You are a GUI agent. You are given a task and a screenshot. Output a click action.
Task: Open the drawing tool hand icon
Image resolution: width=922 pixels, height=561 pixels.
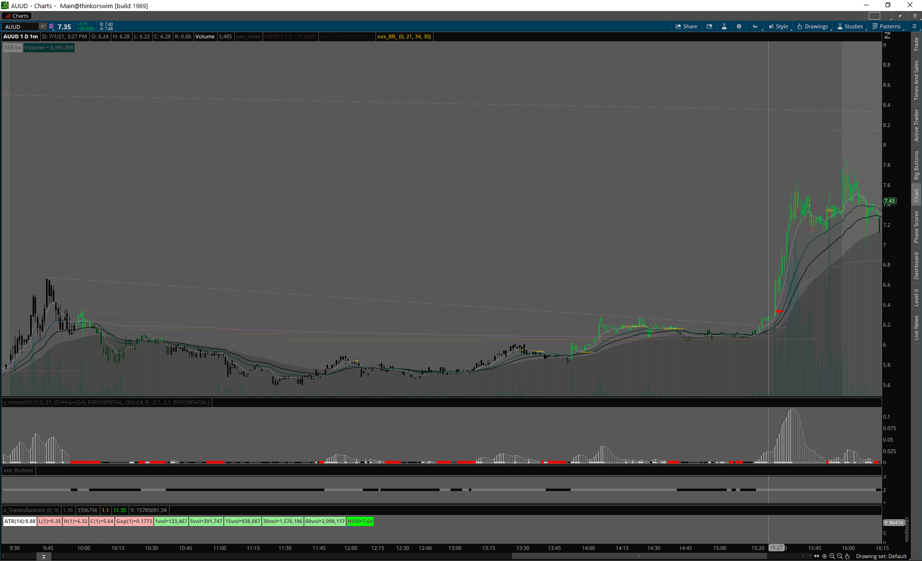point(848,556)
